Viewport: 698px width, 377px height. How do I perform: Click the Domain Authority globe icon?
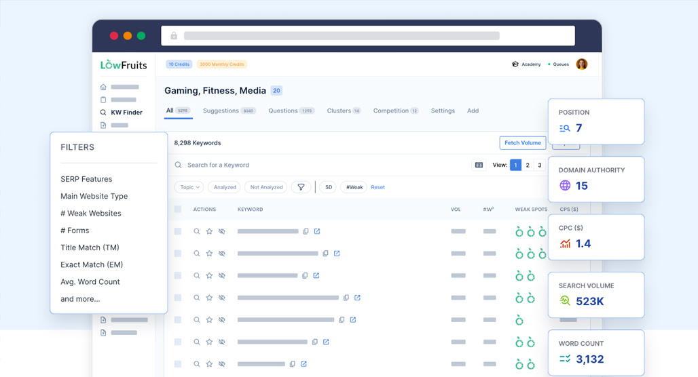(565, 185)
